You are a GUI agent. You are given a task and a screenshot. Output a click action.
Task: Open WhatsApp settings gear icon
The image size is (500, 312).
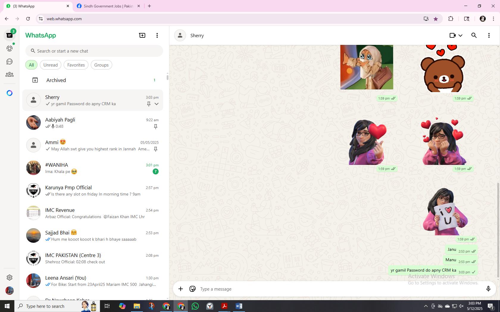click(x=10, y=277)
